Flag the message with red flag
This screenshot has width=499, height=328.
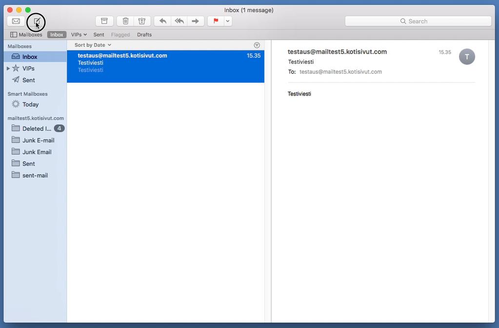(x=216, y=21)
